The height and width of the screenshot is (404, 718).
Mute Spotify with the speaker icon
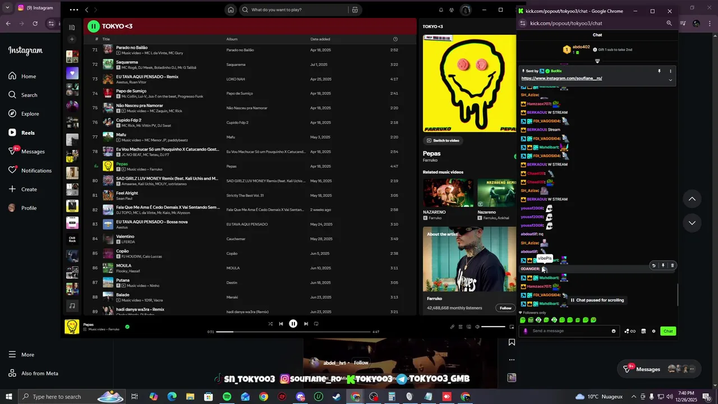pyautogui.click(x=477, y=327)
